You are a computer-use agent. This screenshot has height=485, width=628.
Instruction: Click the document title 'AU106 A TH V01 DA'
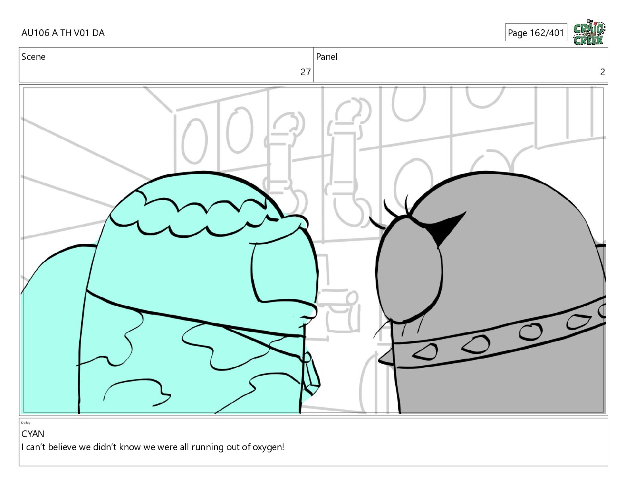63,33
